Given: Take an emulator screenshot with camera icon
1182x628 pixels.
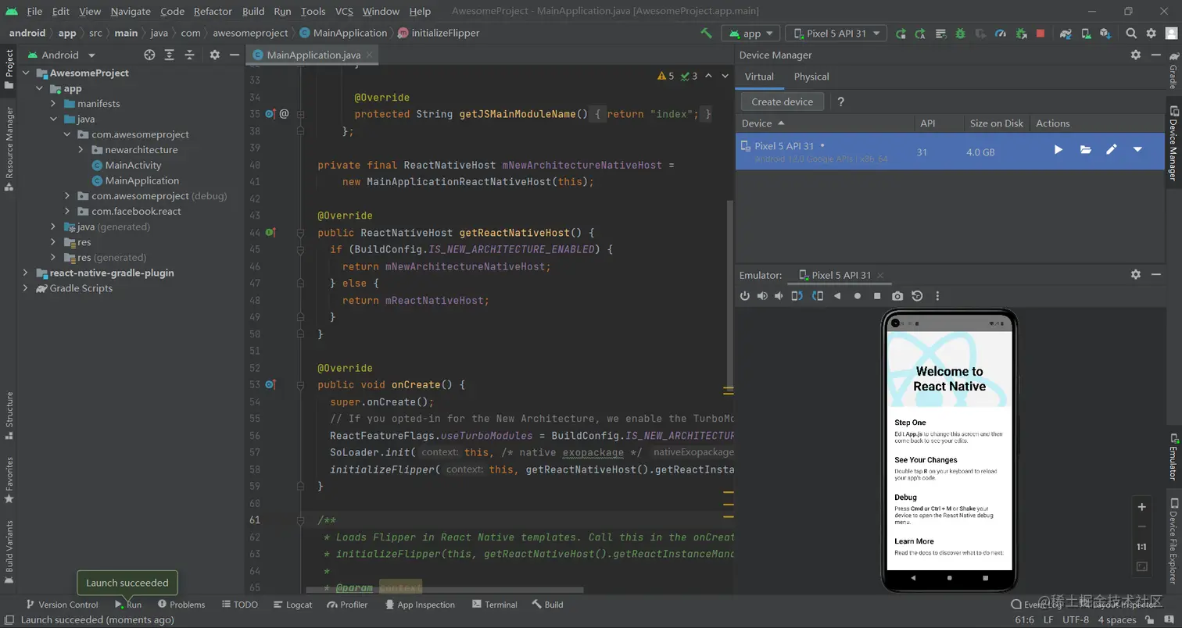Looking at the screenshot, I should (x=897, y=296).
